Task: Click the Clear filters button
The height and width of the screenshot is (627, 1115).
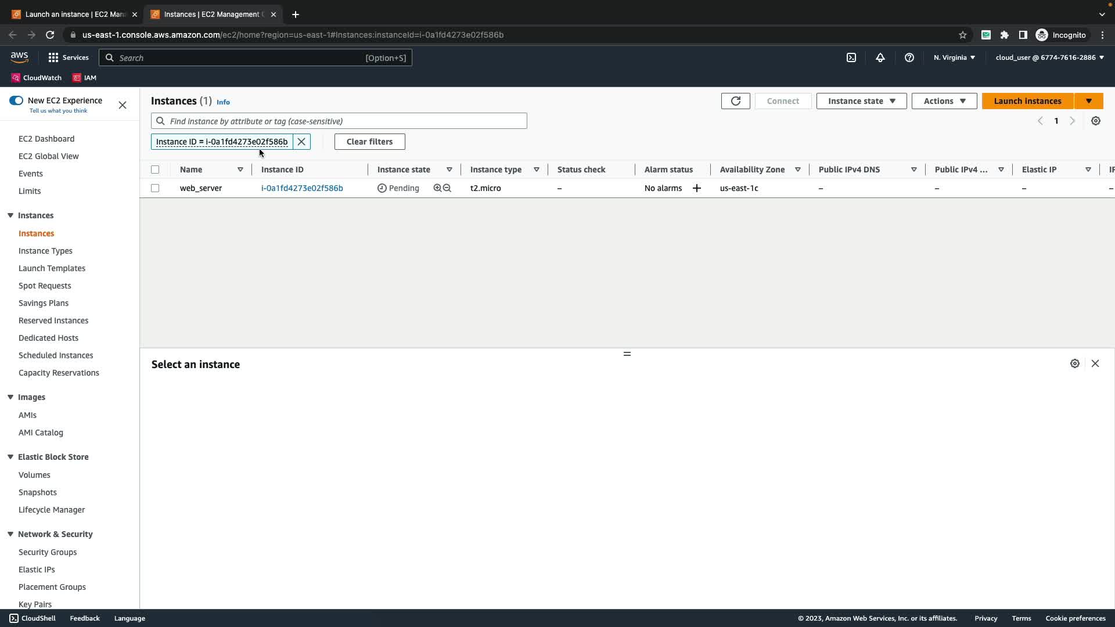Action: [x=369, y=142]
